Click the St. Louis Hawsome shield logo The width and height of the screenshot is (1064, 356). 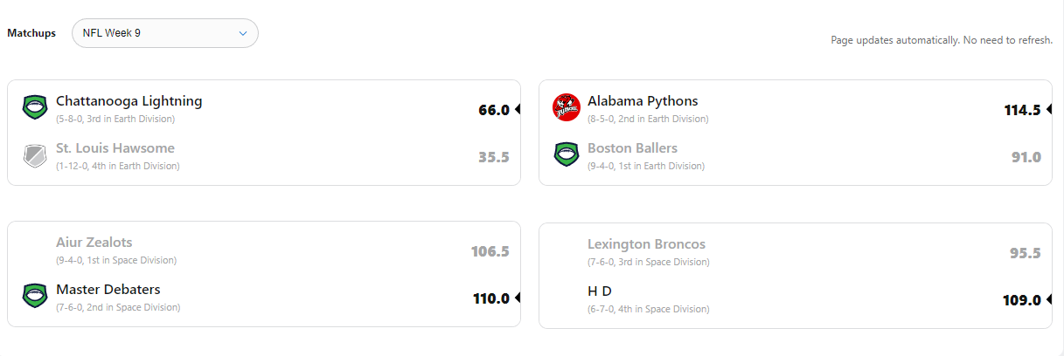point(34,155)
